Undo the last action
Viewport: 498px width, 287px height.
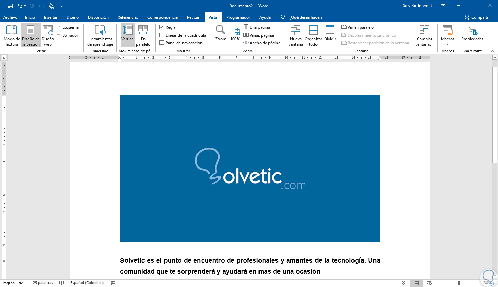click(20, 6)
